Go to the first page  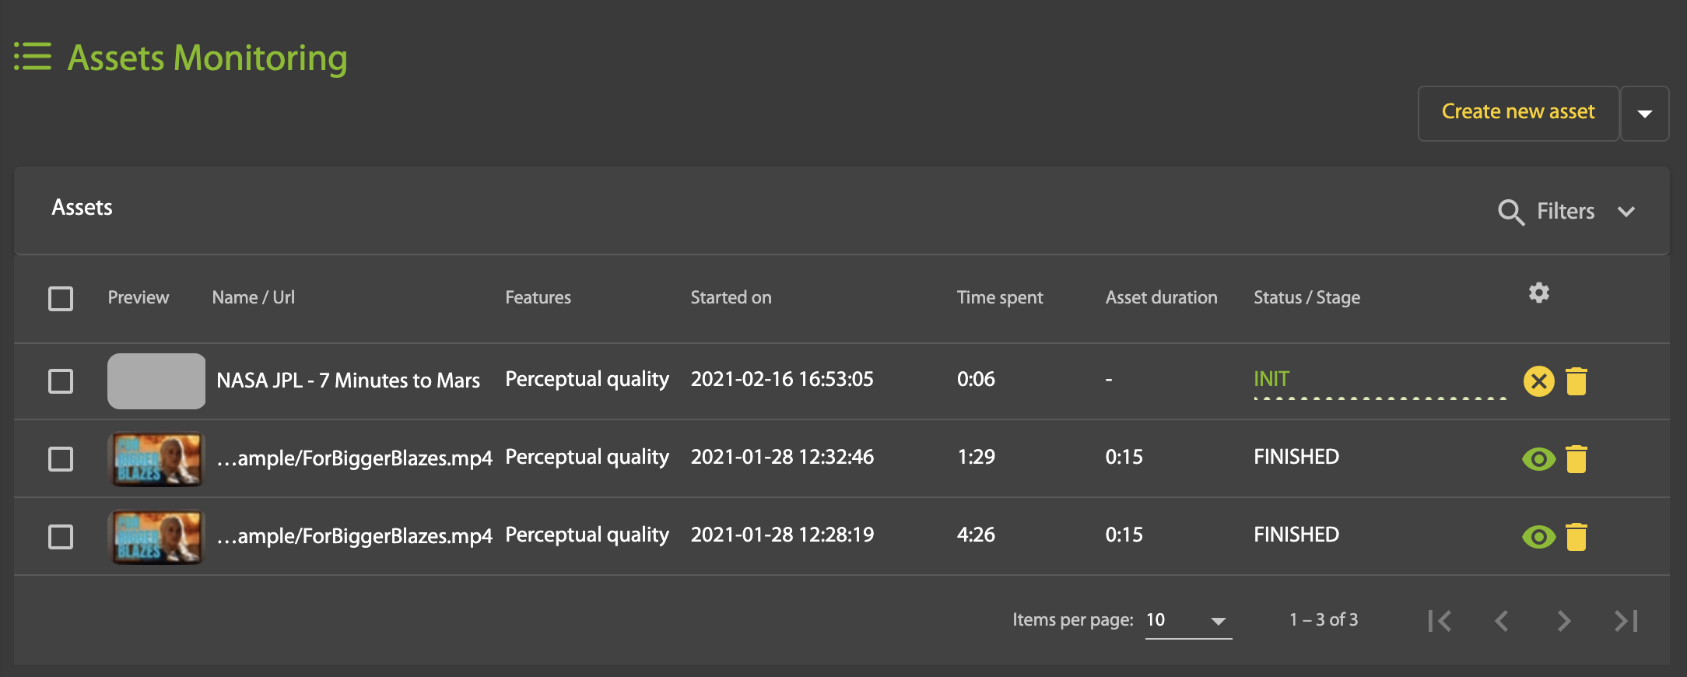(1440, 620)
